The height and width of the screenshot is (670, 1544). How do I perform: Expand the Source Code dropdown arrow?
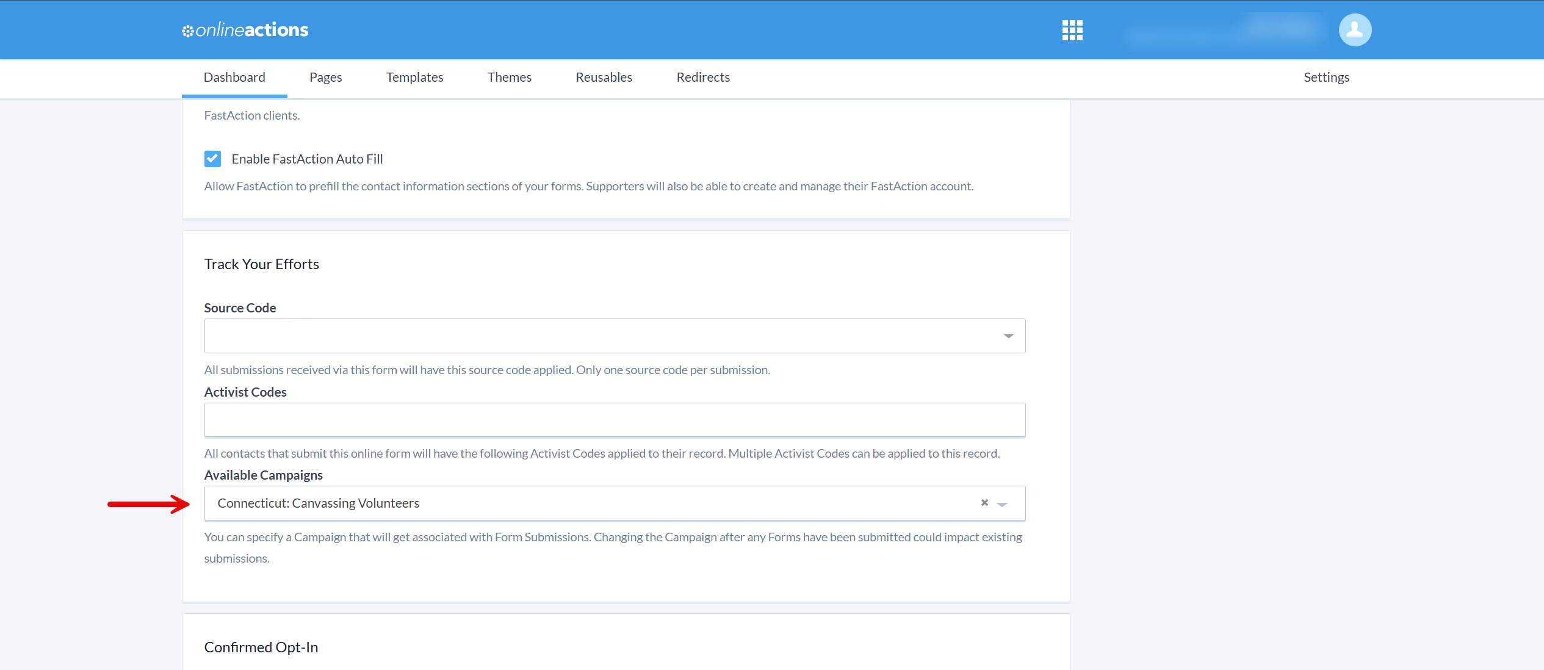point(1008,336)
